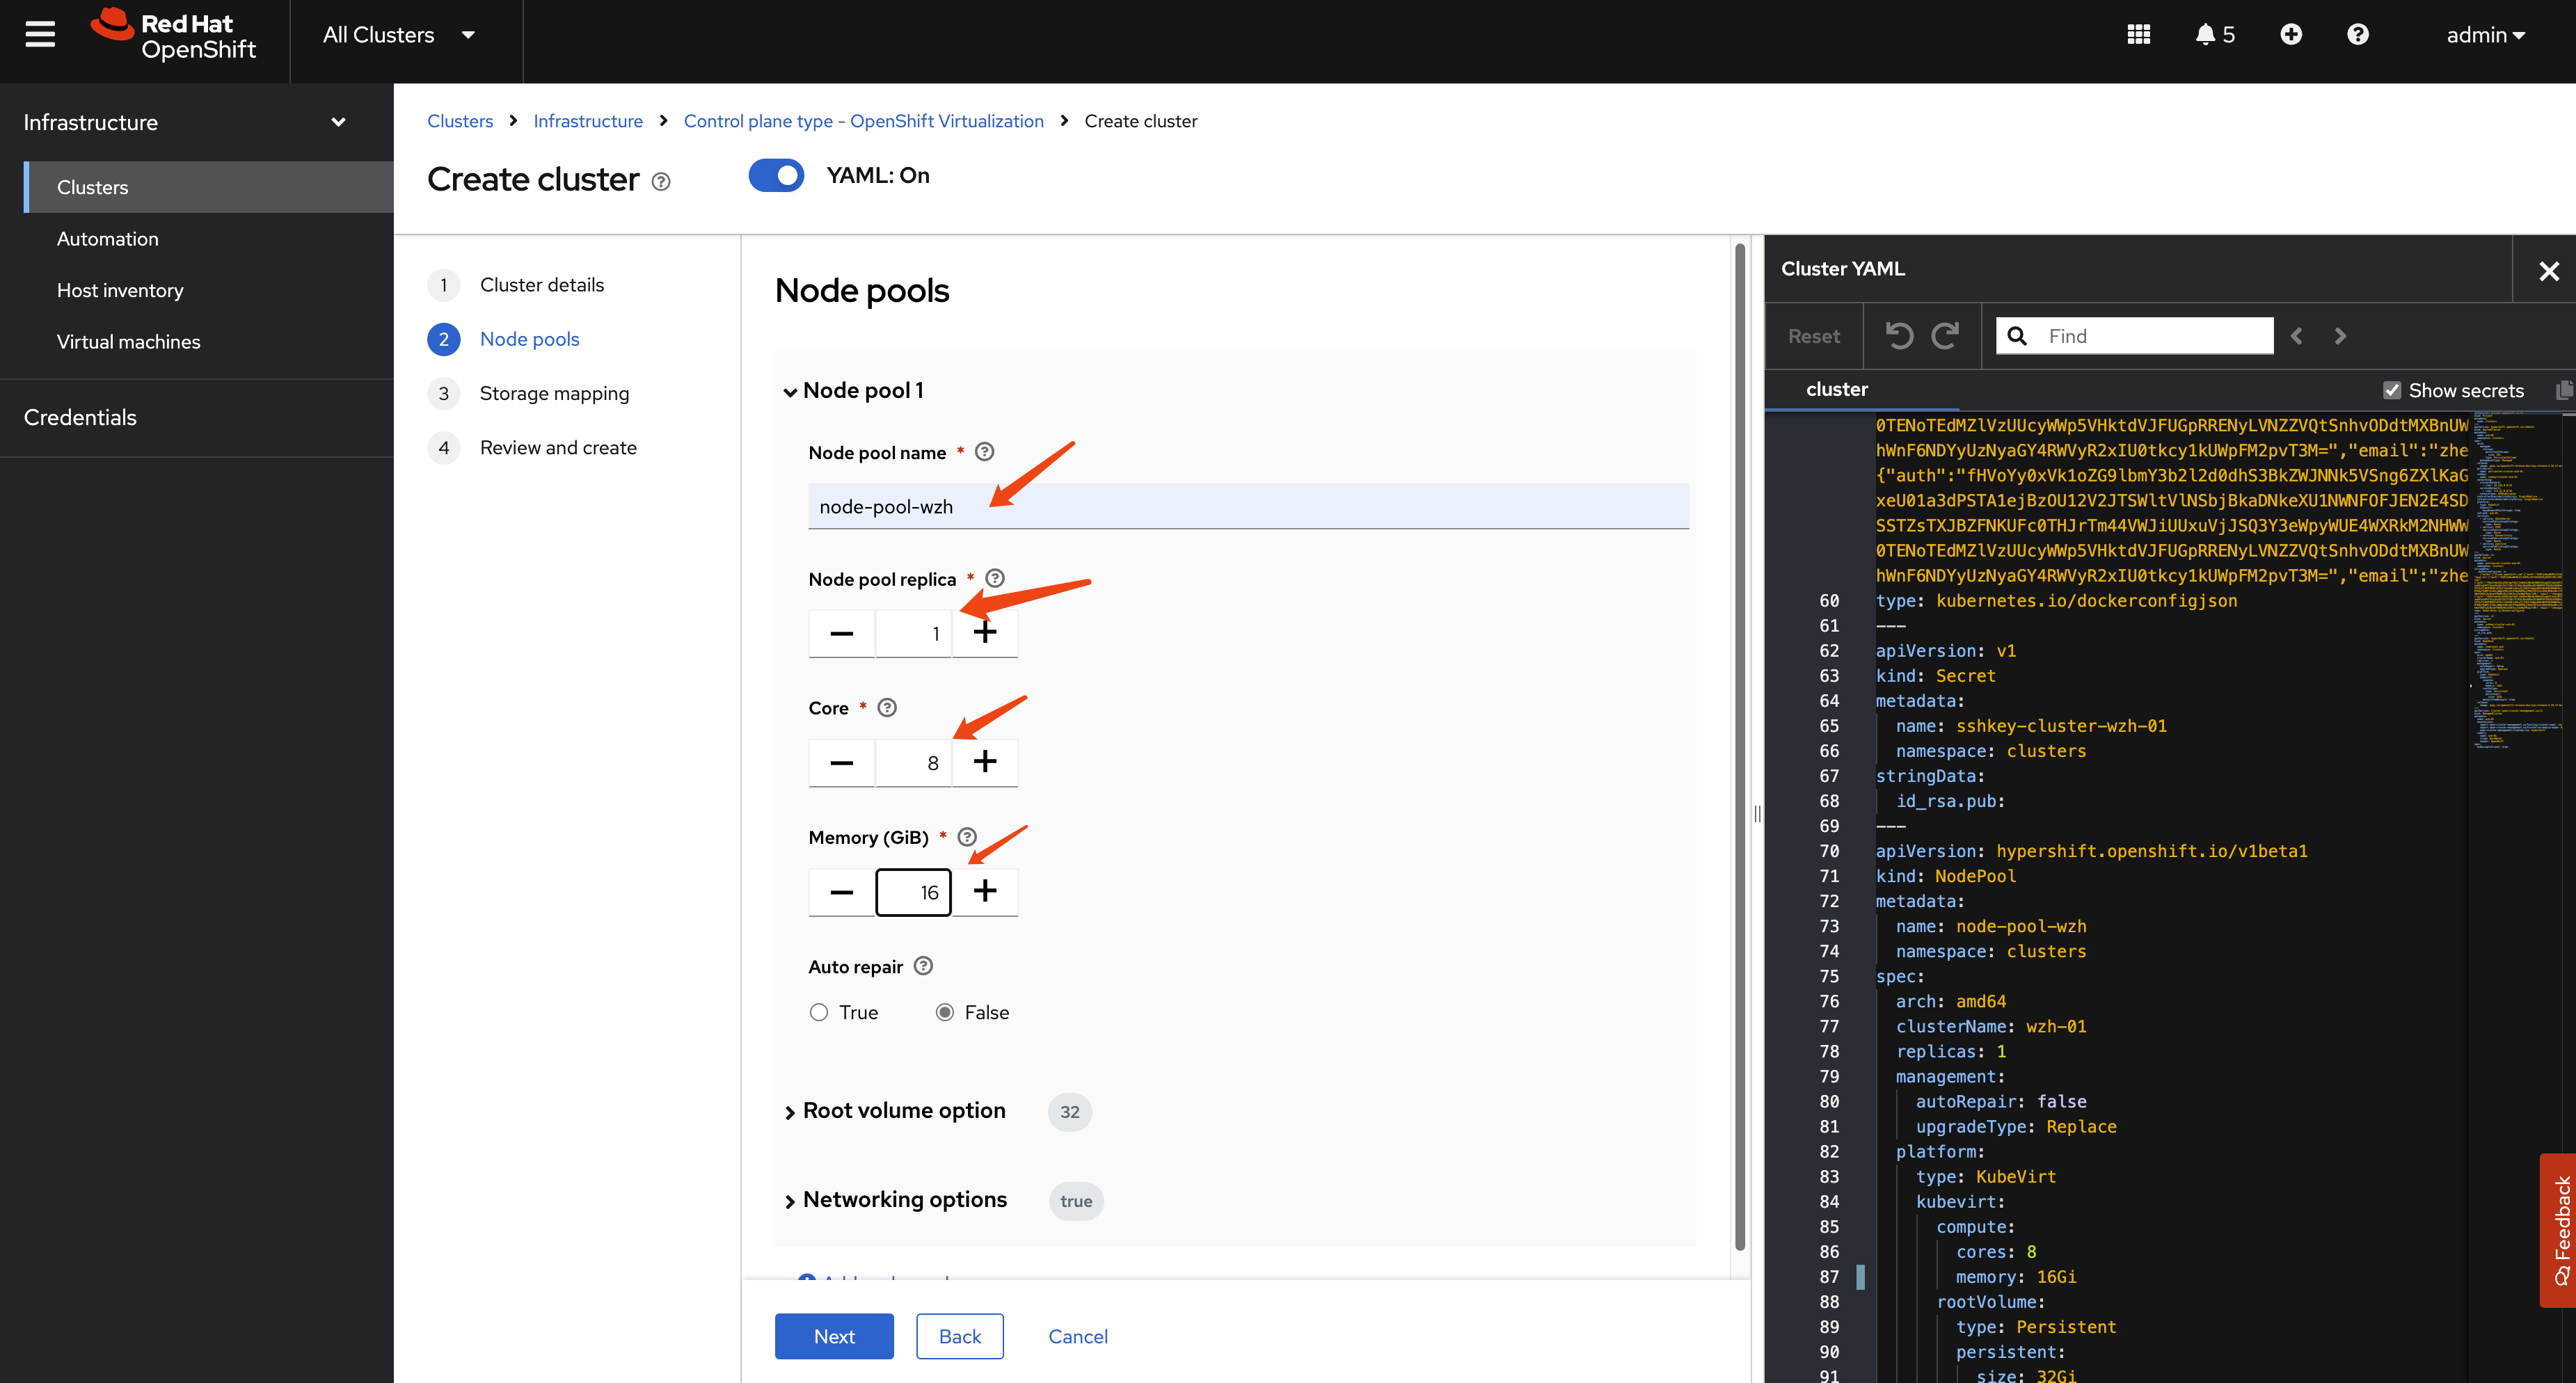Select the True radio for Auto repair
Viewport: 2576px width, 1383px height.
tap(819, 1012)
